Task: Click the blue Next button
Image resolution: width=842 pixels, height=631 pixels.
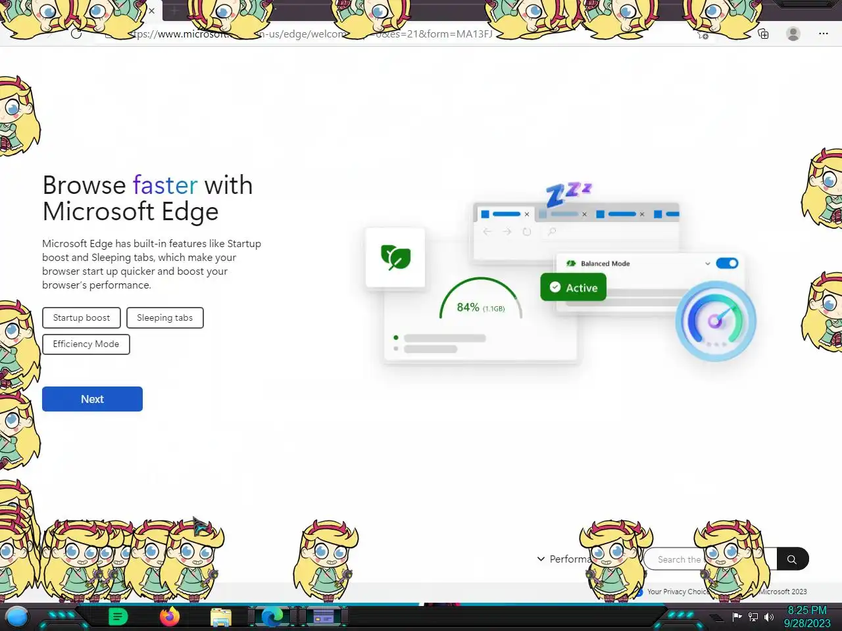Action: point(92,399)
